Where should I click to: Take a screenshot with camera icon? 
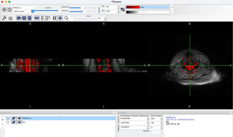click(x=10, y=18)
